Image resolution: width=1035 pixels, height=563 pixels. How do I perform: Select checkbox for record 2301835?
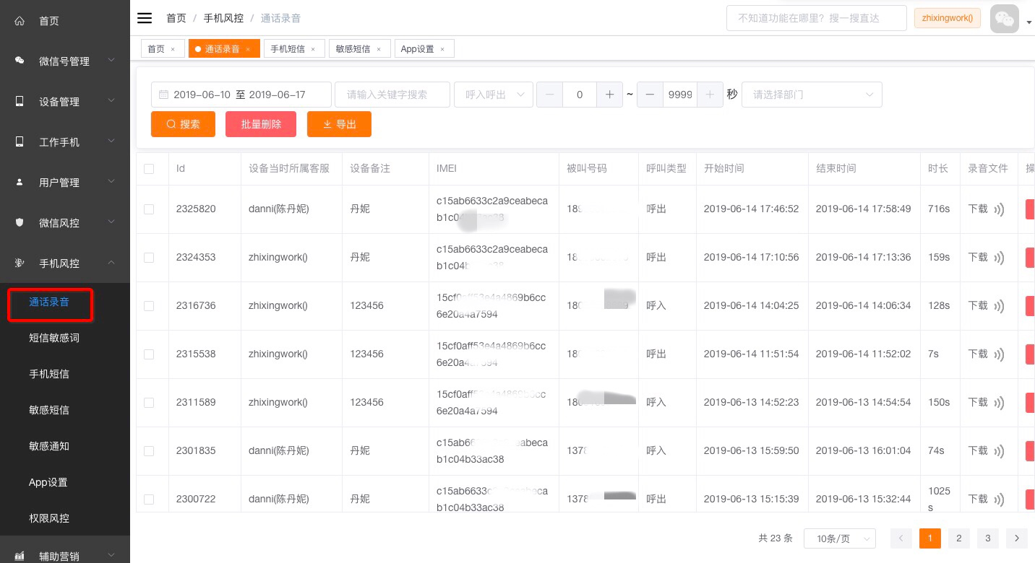(x=149, y=451)
